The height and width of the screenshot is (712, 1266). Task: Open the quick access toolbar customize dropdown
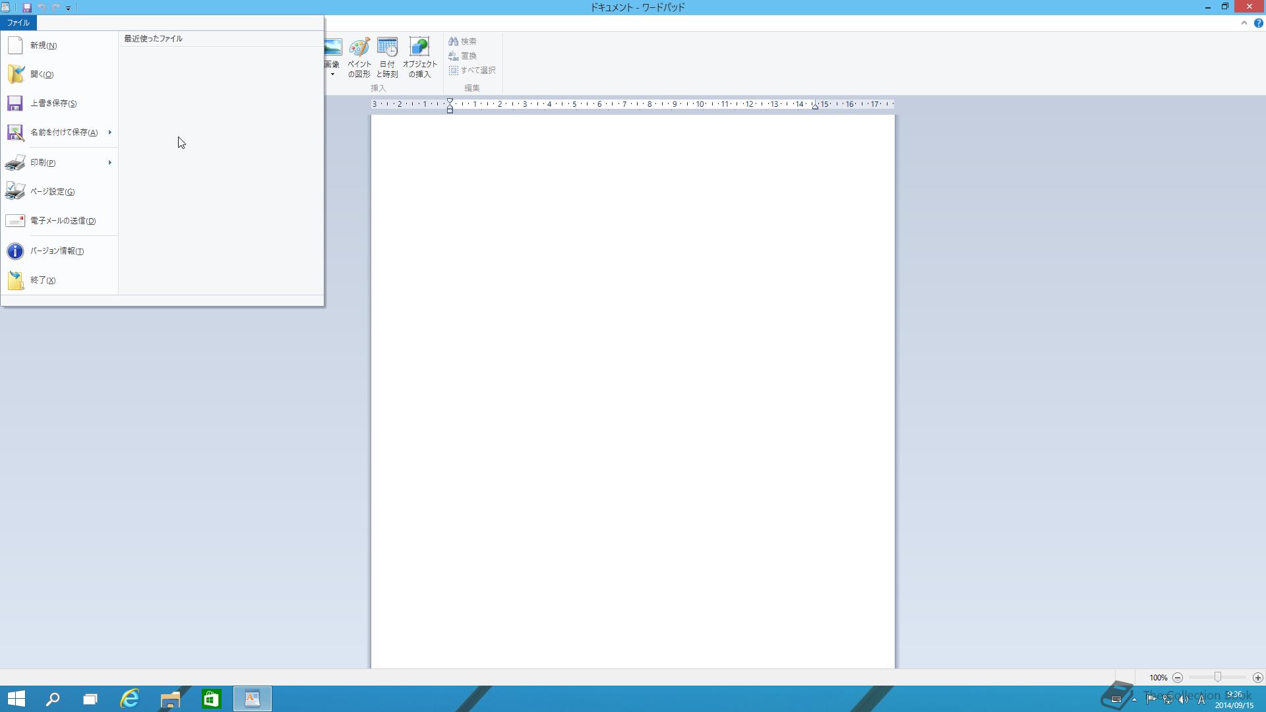(68, 8)
